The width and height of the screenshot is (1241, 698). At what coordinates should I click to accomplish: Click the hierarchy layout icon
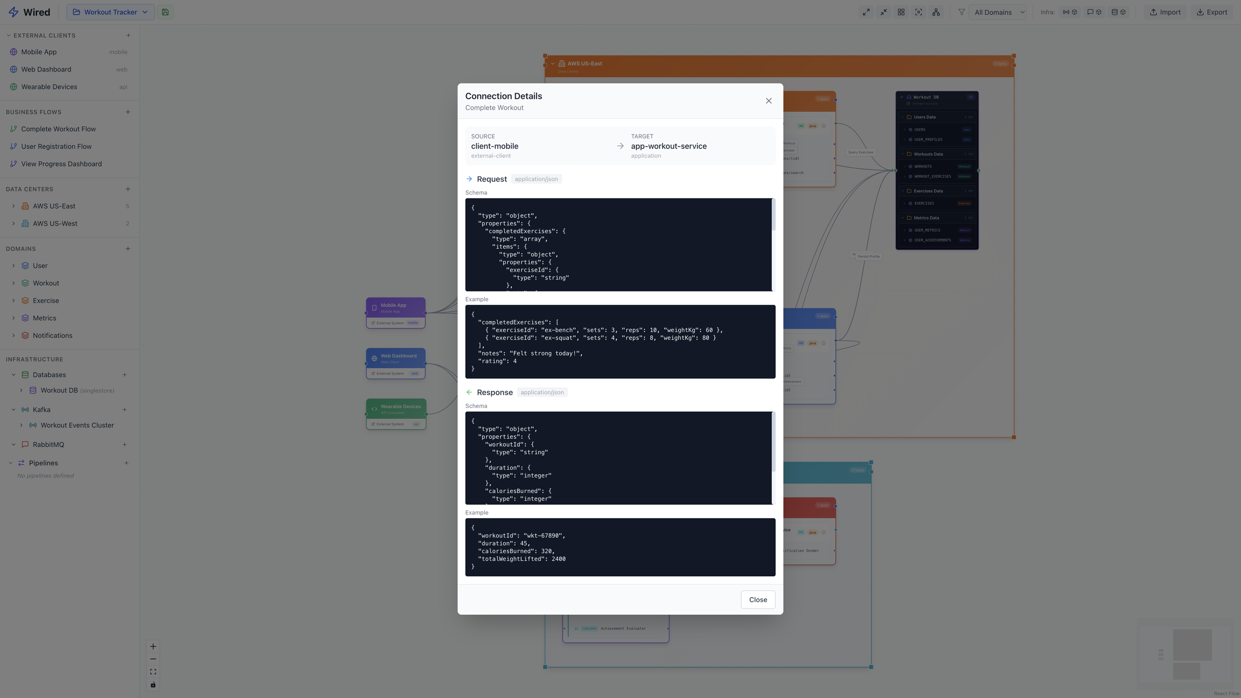[x=936, y=12]
